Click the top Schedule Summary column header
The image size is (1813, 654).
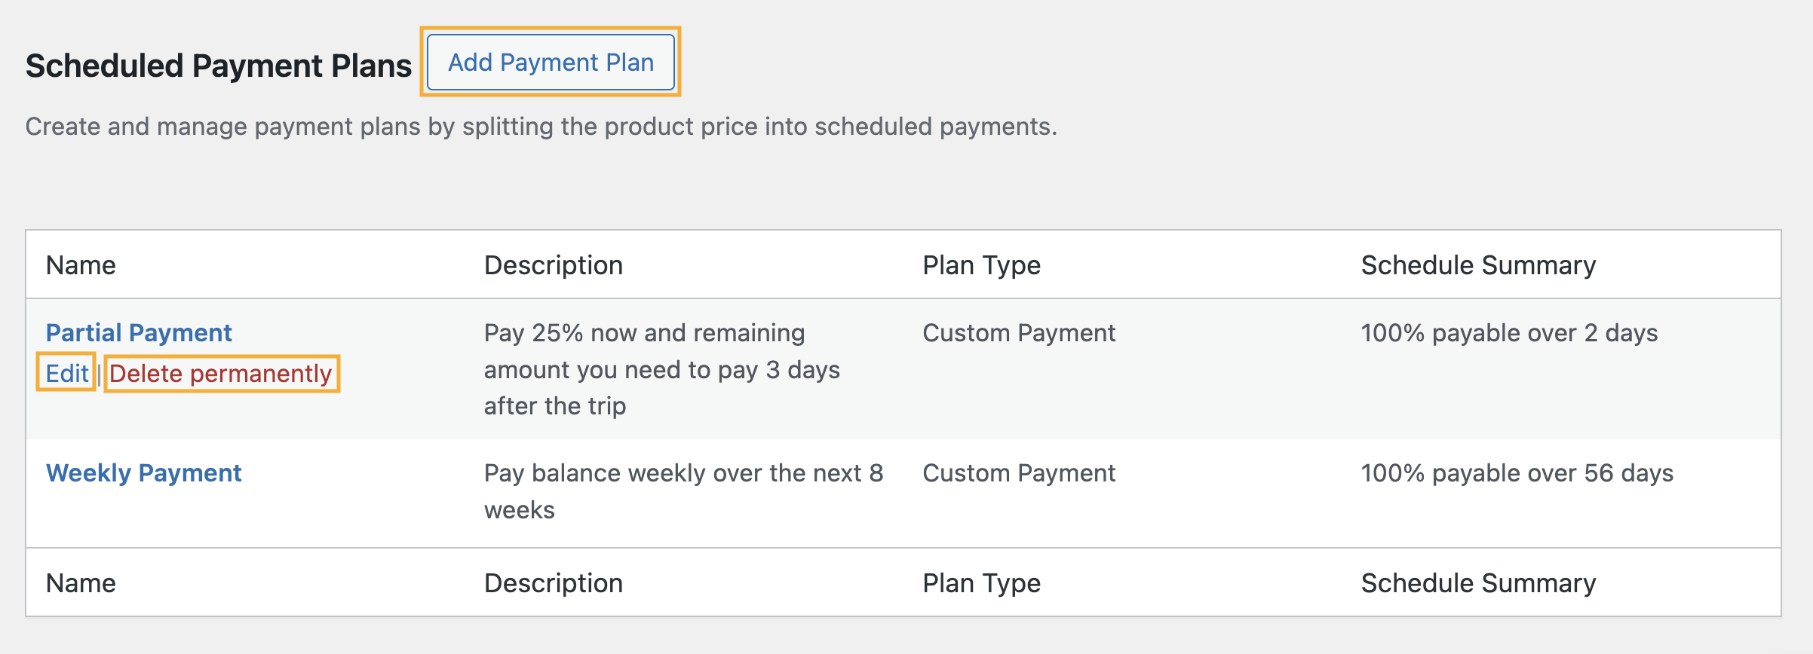click(x=1478, y=265)
